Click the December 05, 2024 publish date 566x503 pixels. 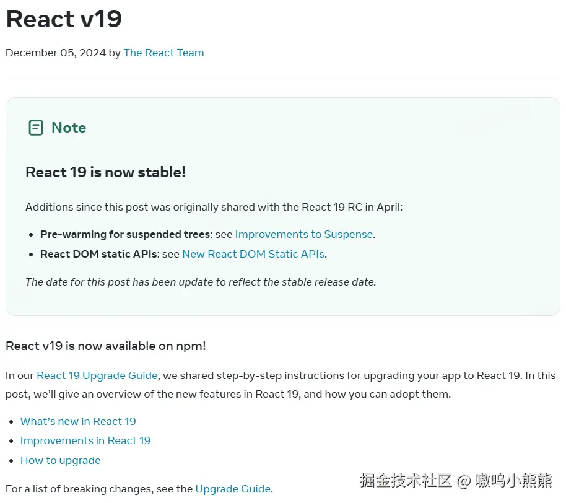click(56, 53)
